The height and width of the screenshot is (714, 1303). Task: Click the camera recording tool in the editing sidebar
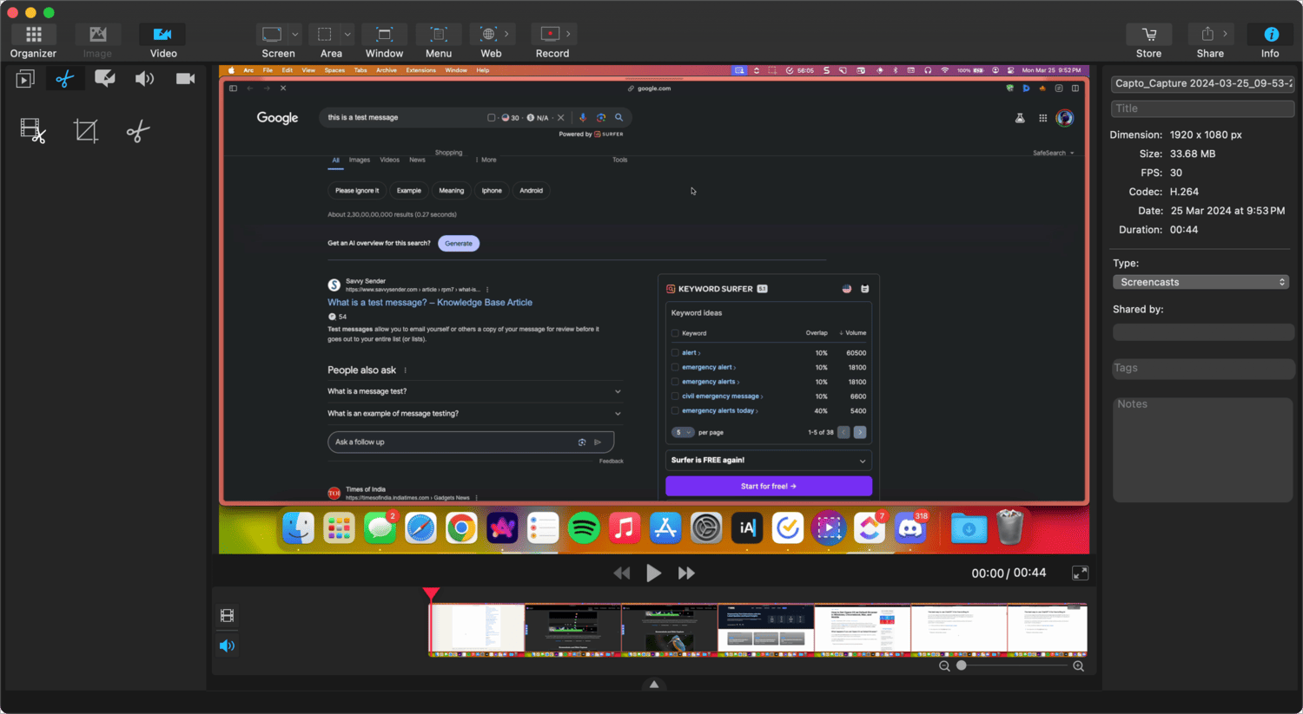[x=184, y=78]
